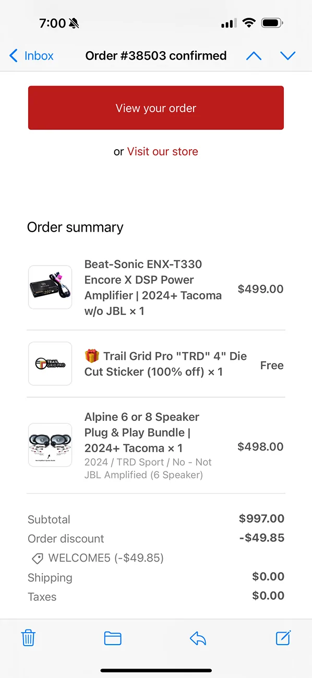Compose a new email

(x=283, y=638)
